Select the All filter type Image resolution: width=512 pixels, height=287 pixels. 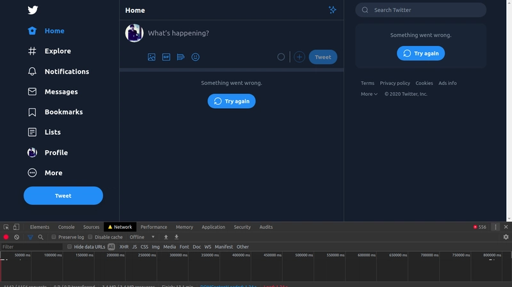111,247
